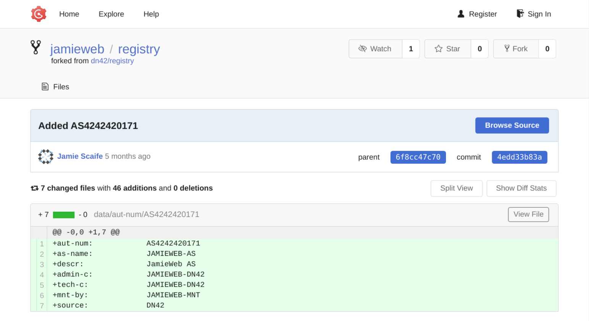The height and width of the screenshot is (321, 589).
Task: Click the star icon in the Star button
Action: [438, 49]
